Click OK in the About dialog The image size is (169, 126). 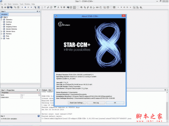coord(115,103)
